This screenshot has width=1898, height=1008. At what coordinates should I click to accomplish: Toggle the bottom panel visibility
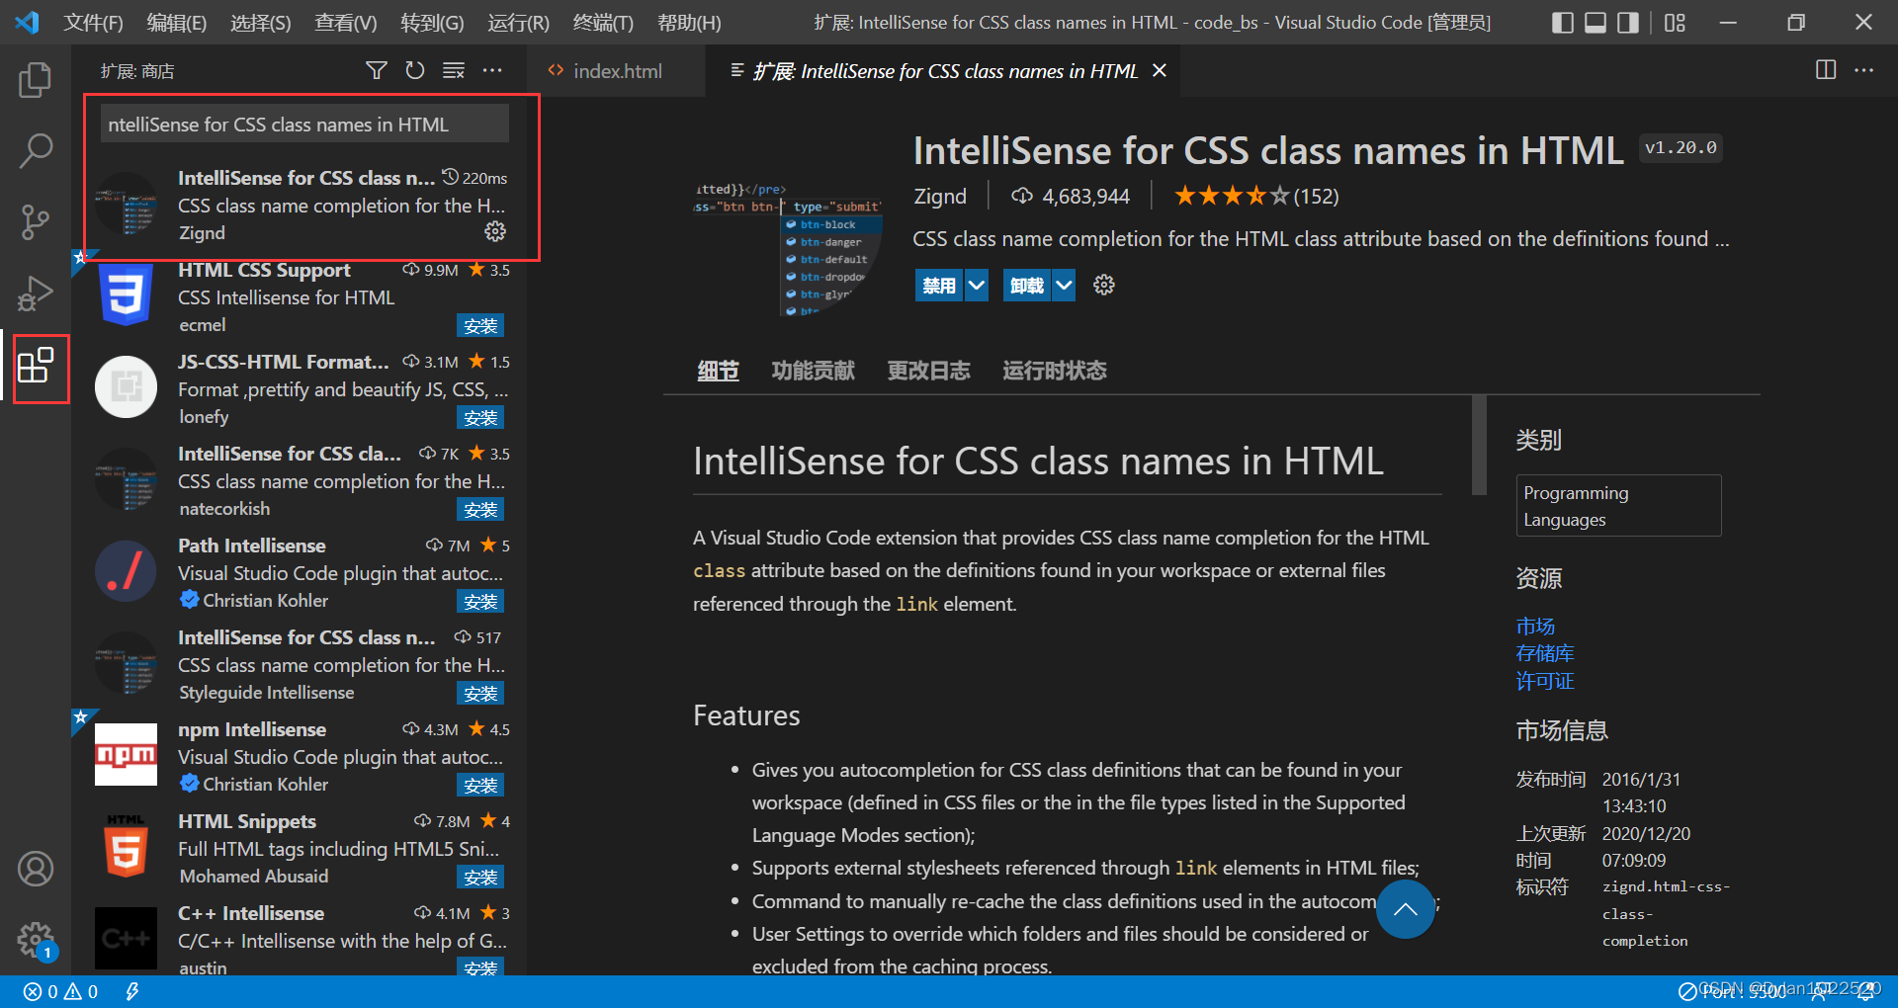coord(1594,22)
